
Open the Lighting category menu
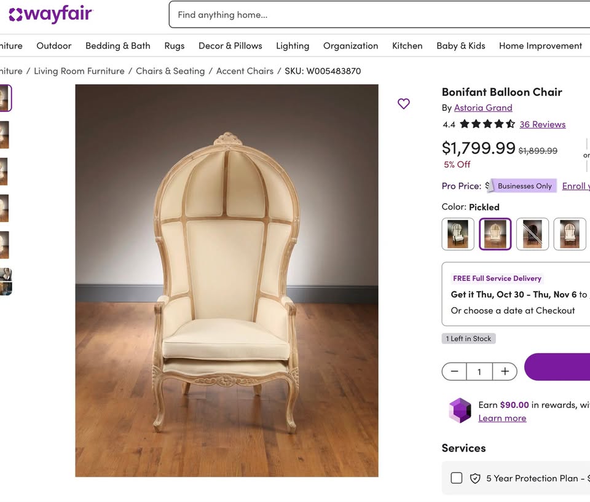293,45
